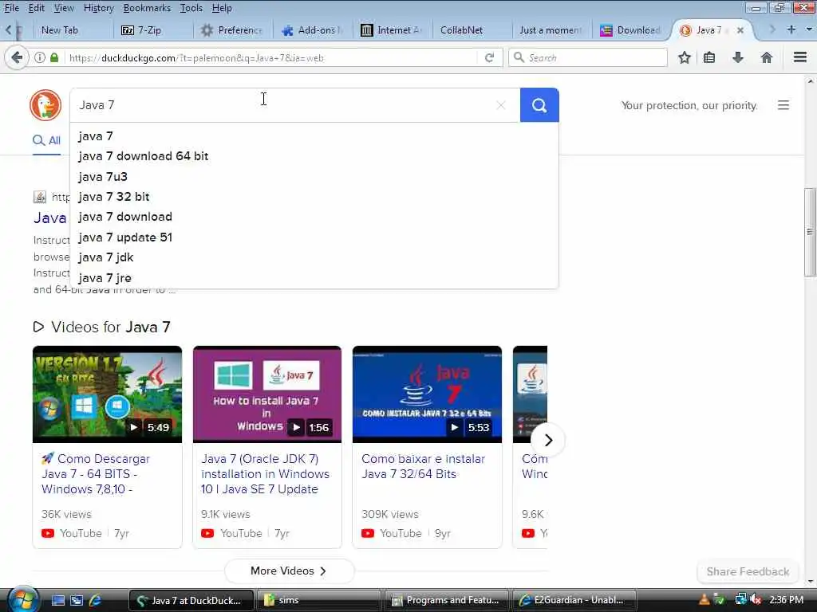Screen dimensions: 817x612
Task: Open the File menu
Action: point(11,8)
